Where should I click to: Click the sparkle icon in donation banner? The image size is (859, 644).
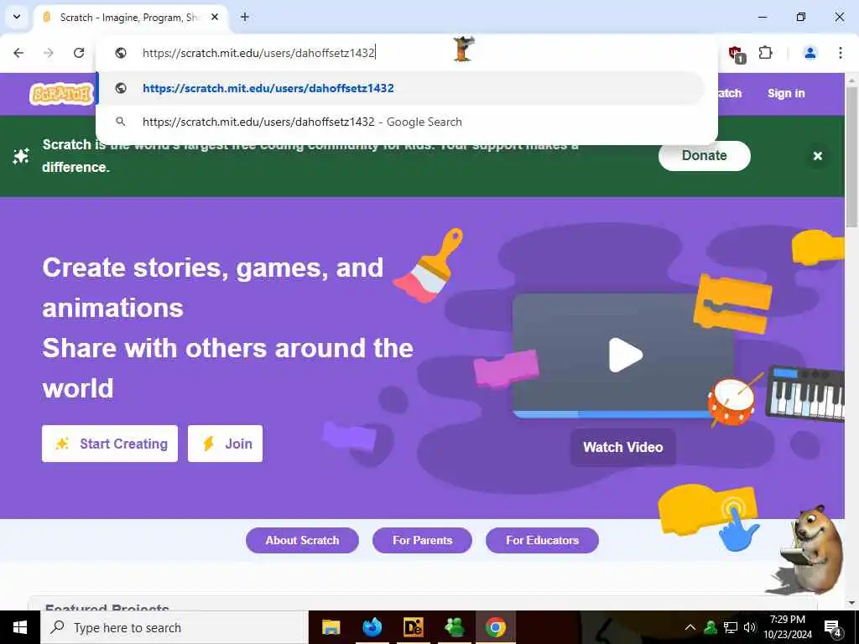point(21,156)
